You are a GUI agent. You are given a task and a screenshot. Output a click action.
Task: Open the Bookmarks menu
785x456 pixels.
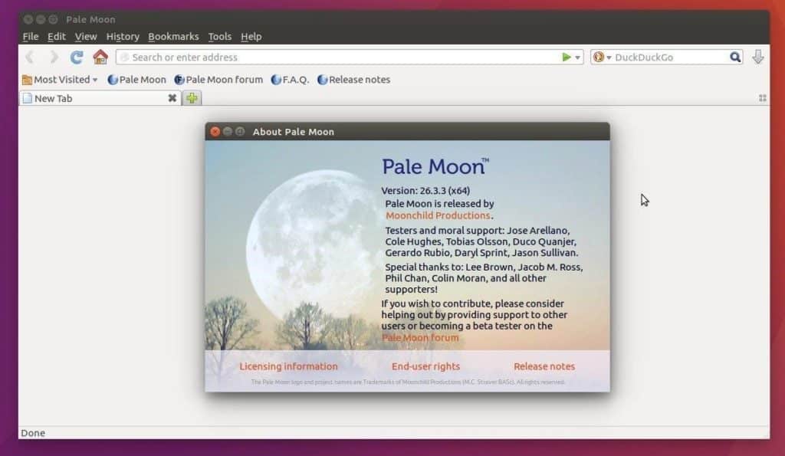173,37
